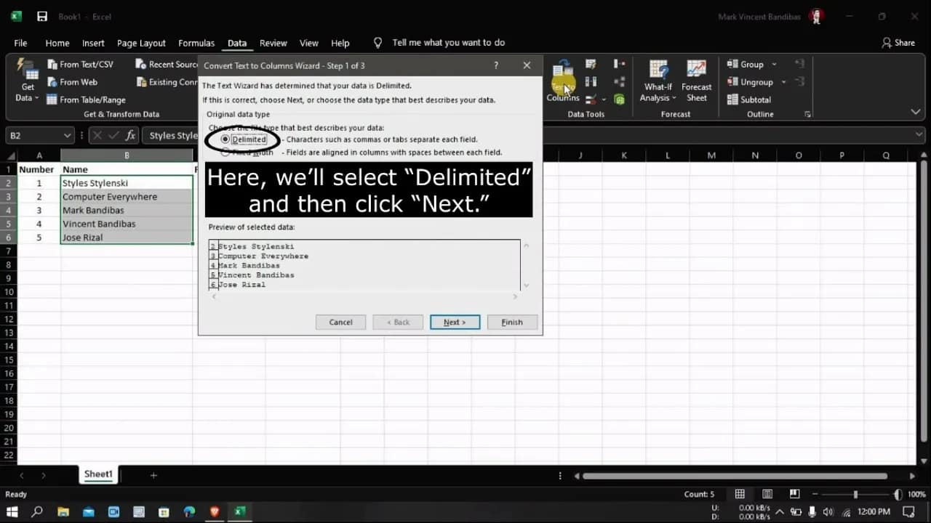The height and width of the screenshot is (523, 931).
Task: Click the Next button in the wizard
Action: pos(455,322)
